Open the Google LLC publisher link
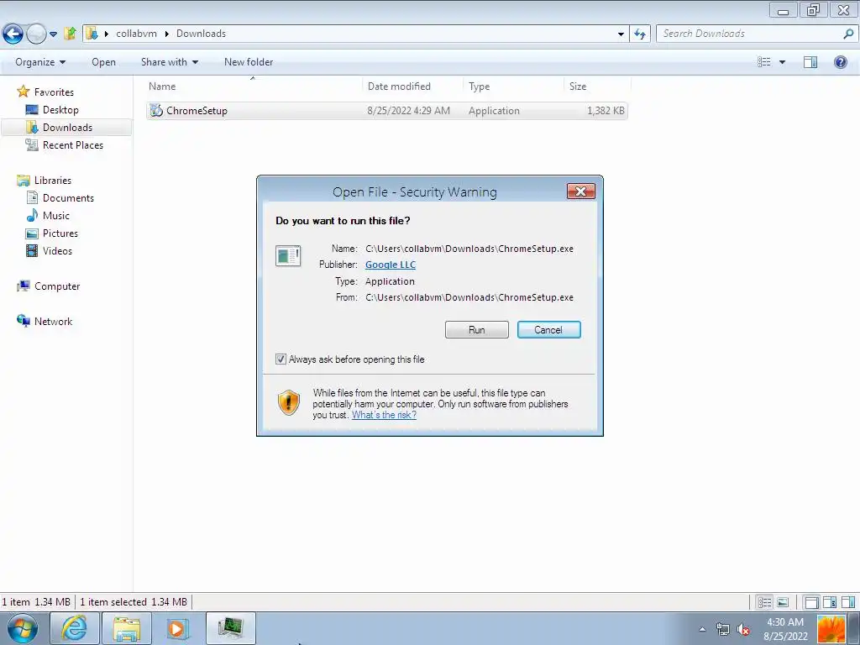Image resolution: width=860 pixels, height=645 pixels. tap(391, 265)
